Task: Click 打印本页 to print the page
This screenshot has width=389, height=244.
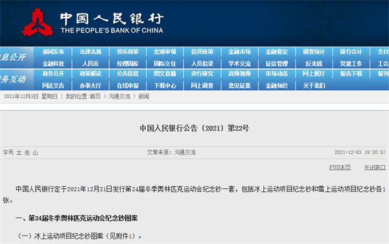Action: point(340,167)
